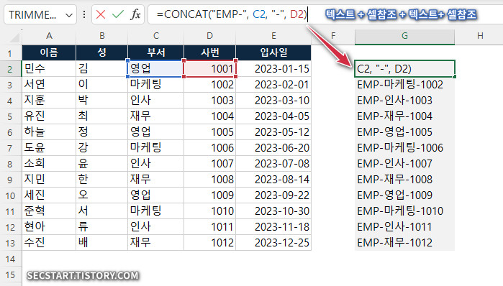Screen dimensions: 503x286
Task: Select cell EMP-마케팅-1010
Action: [x=404, y=211]
